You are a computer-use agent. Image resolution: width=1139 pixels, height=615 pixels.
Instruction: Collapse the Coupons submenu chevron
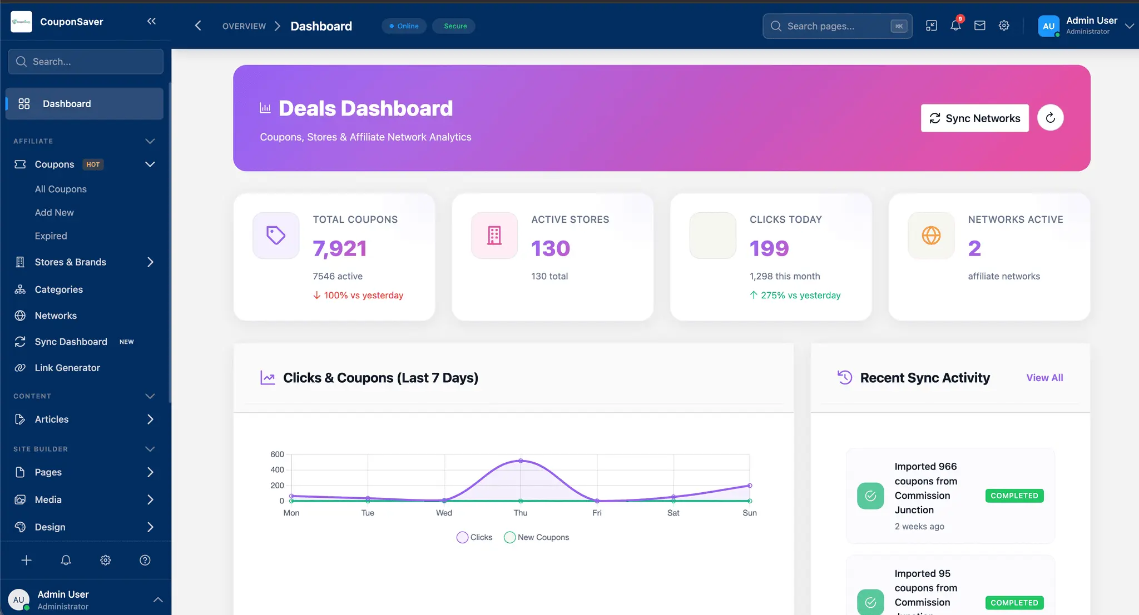click(x=150, y=164)
